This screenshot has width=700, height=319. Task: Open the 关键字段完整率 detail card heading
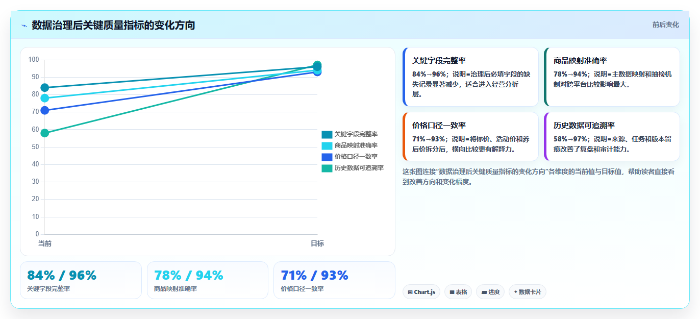pyautogui.click(x=439, y=60)
